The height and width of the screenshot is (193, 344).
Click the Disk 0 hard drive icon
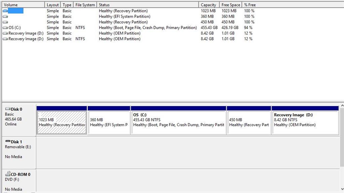click(x=8, y=108)
